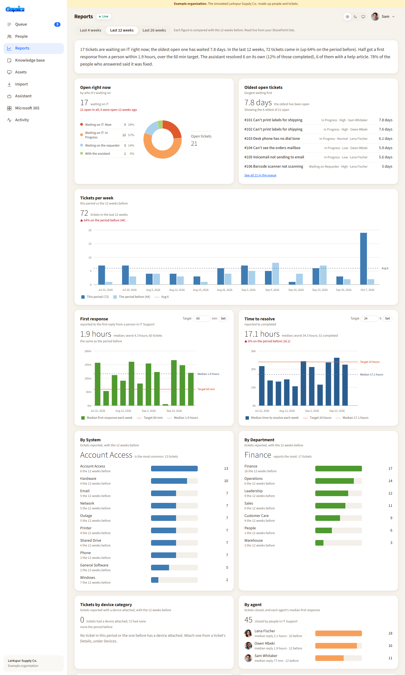The width and height of the screenshot is (405, 675).
Task: Edit First response target minutes field
Action: tap(202, 319)
